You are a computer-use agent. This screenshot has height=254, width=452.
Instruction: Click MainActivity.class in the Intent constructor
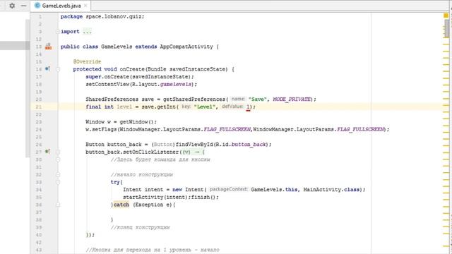[331, 190]
